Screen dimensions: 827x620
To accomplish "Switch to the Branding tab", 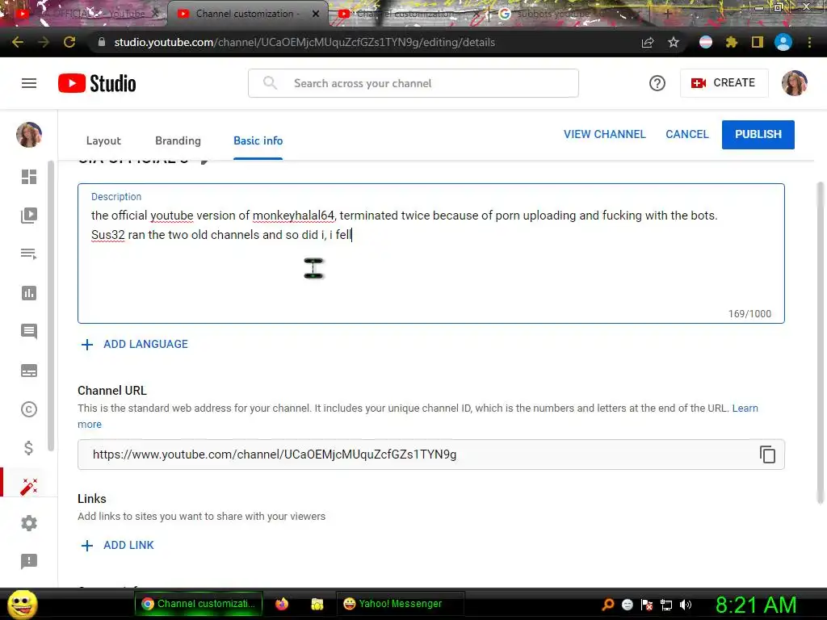I will (178, 140).
